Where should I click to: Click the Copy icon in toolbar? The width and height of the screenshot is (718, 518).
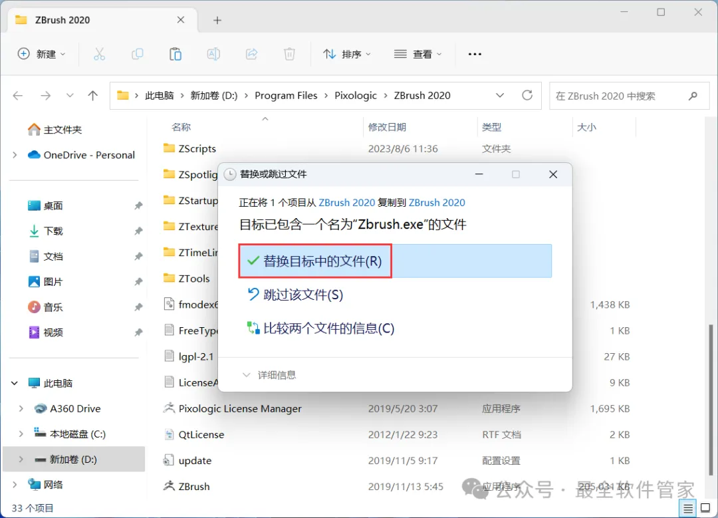(x=138, y=54)
